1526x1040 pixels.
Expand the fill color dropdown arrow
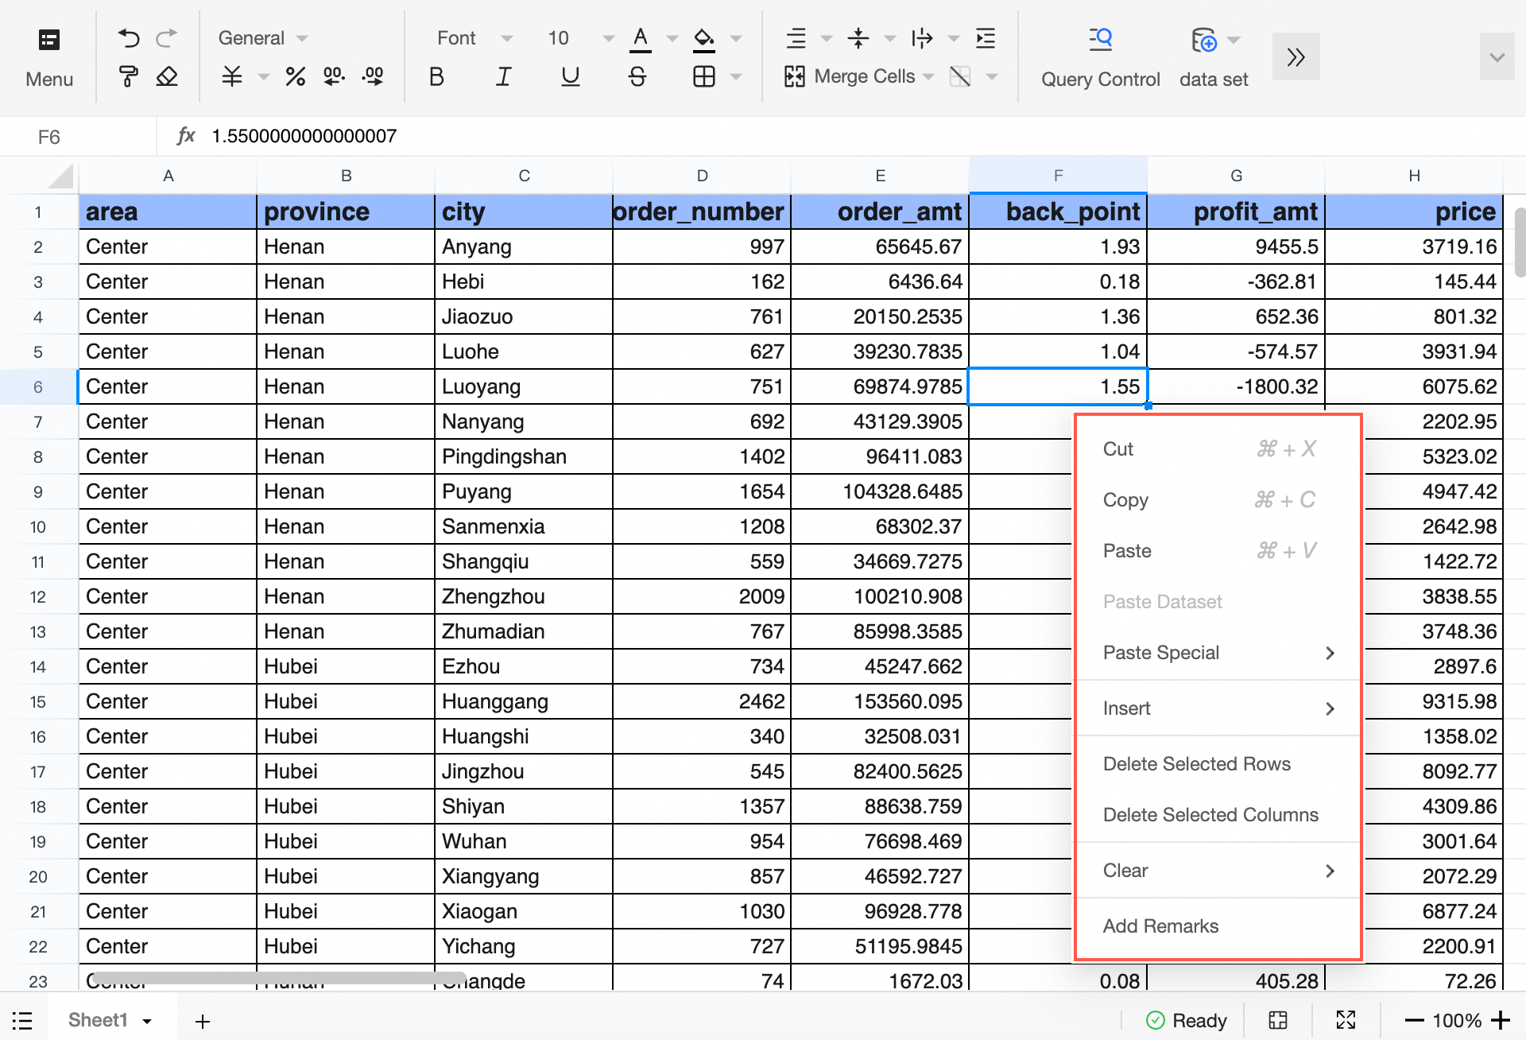[736, 38]
